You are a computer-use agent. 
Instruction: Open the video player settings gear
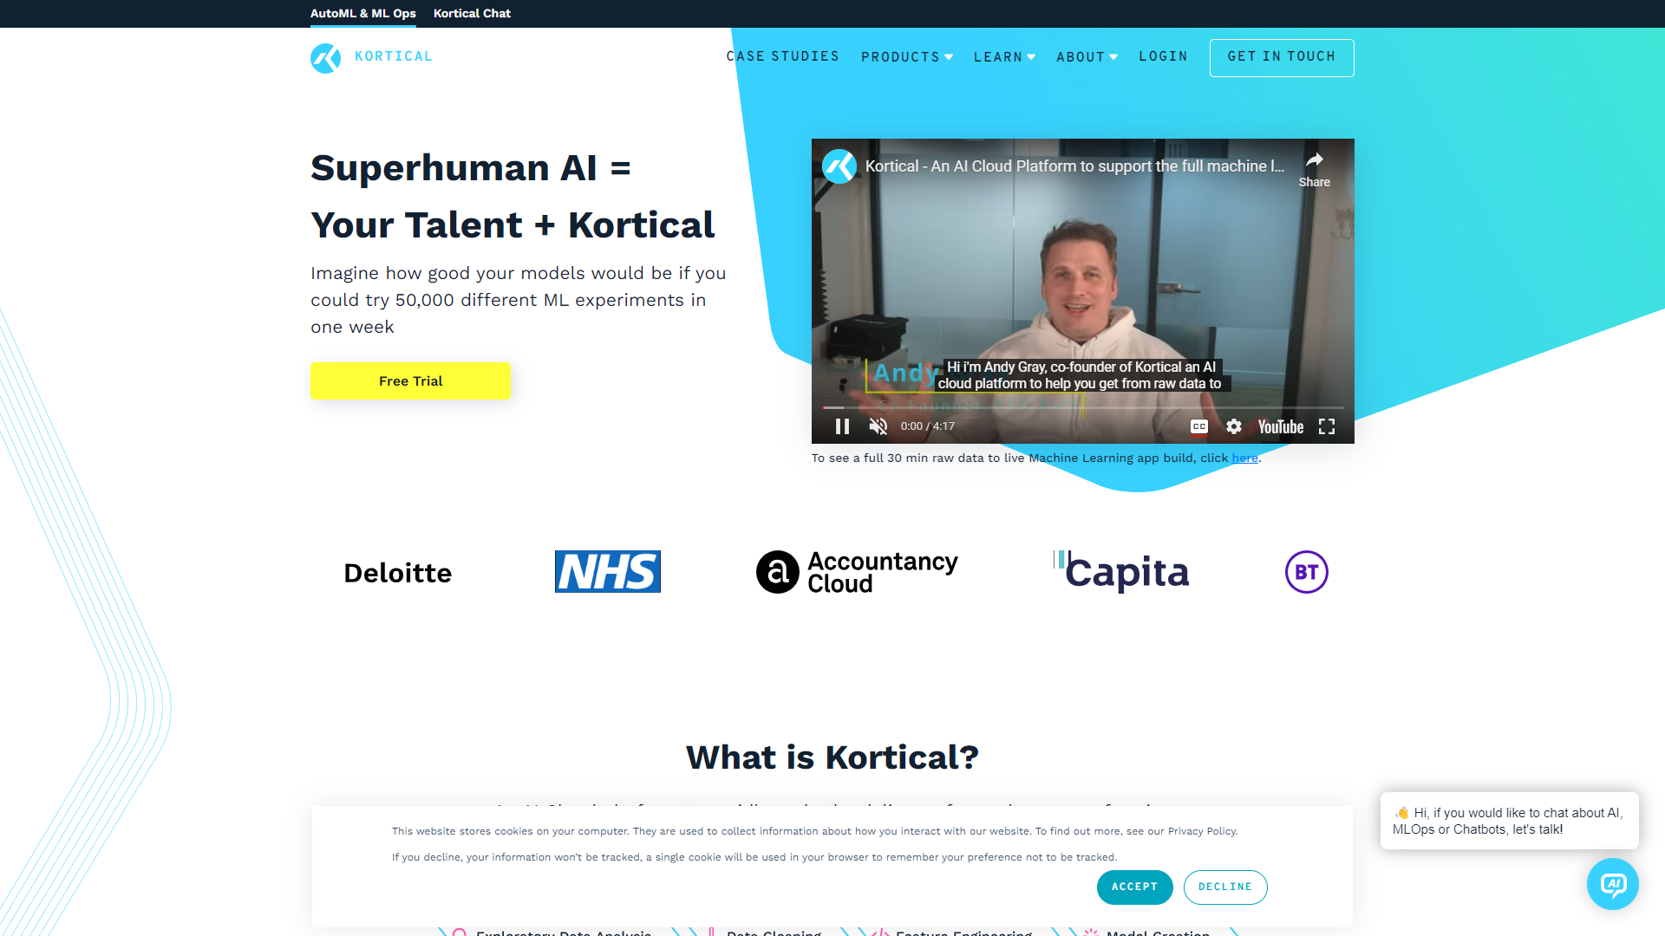(1233, 426)
